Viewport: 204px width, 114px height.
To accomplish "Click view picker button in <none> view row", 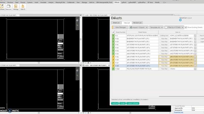I will 195,69.
